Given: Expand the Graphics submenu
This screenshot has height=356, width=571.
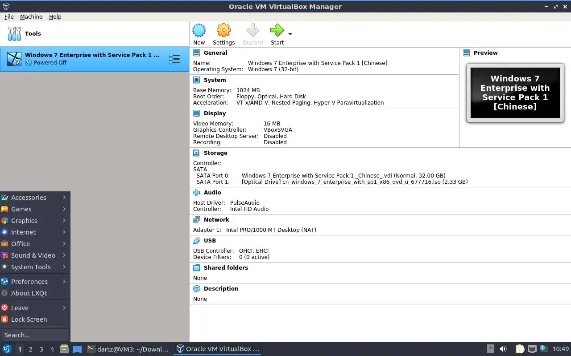Looking at the screenshot, I should coord(35,220).
